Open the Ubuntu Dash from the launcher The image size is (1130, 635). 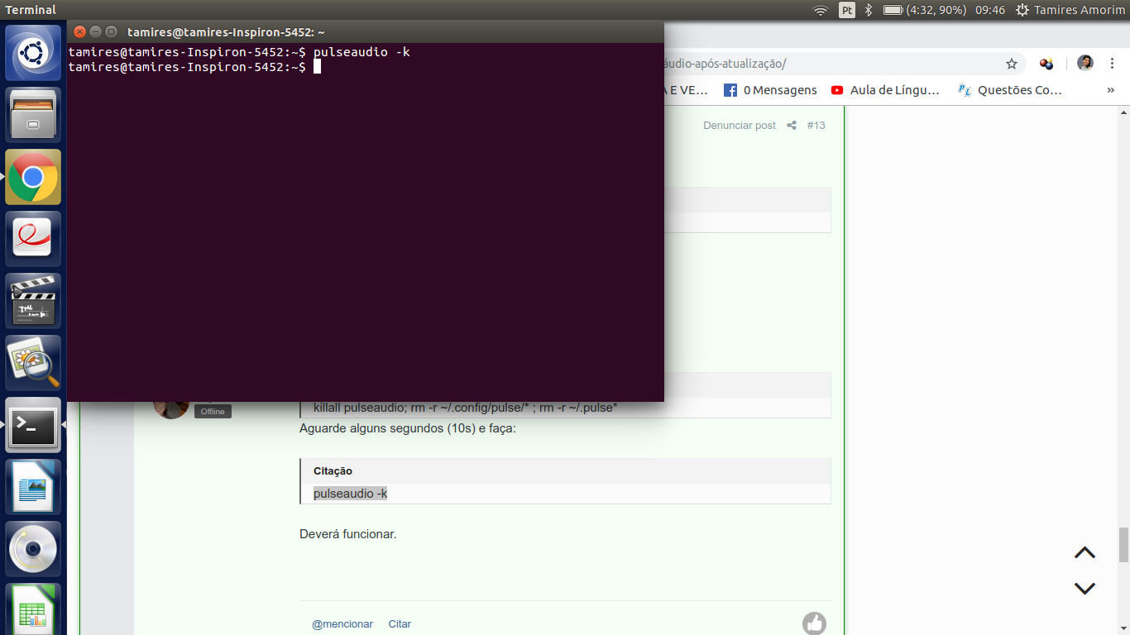(33, 54)
